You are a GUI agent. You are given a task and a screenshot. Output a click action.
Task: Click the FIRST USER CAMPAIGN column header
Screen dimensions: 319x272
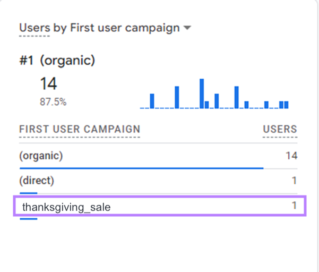[80, 129]
